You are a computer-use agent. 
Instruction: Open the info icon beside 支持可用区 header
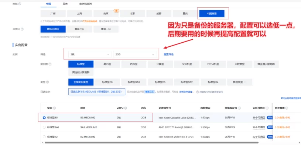[x=267, y=108]
